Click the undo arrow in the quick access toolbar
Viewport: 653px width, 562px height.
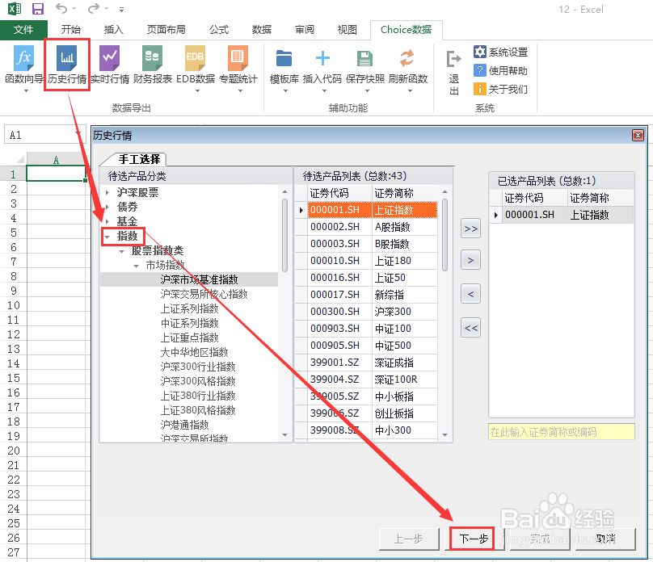tap(61, 8)
